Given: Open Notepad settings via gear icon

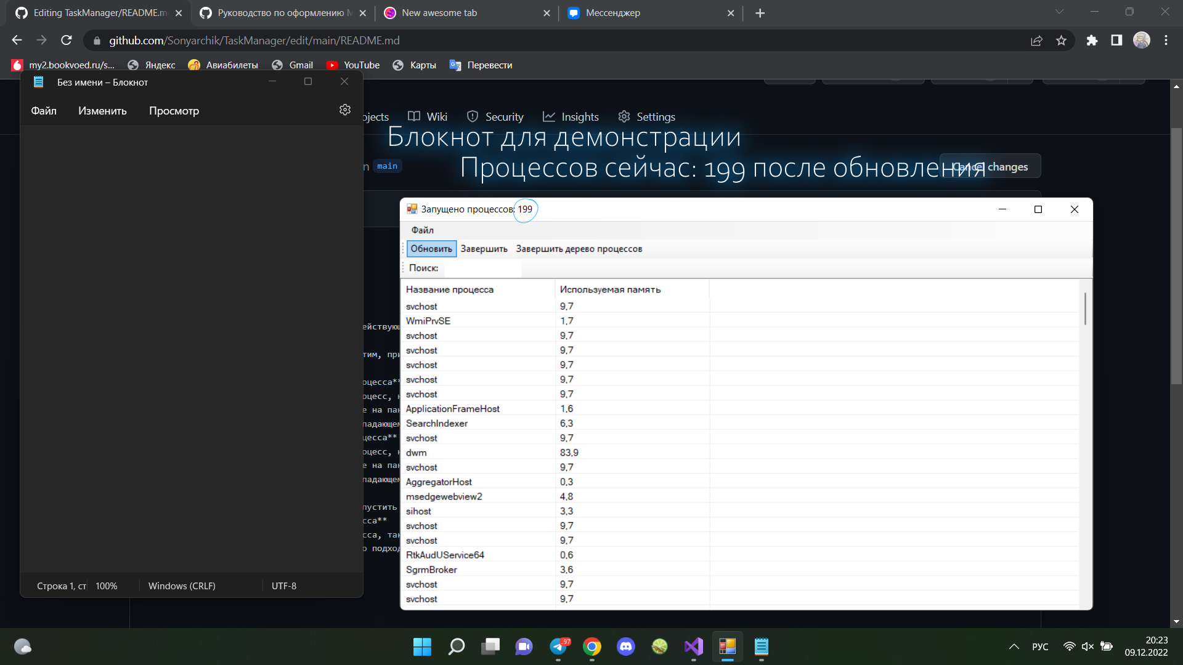Looking at the screenshot, I should 344,110.
